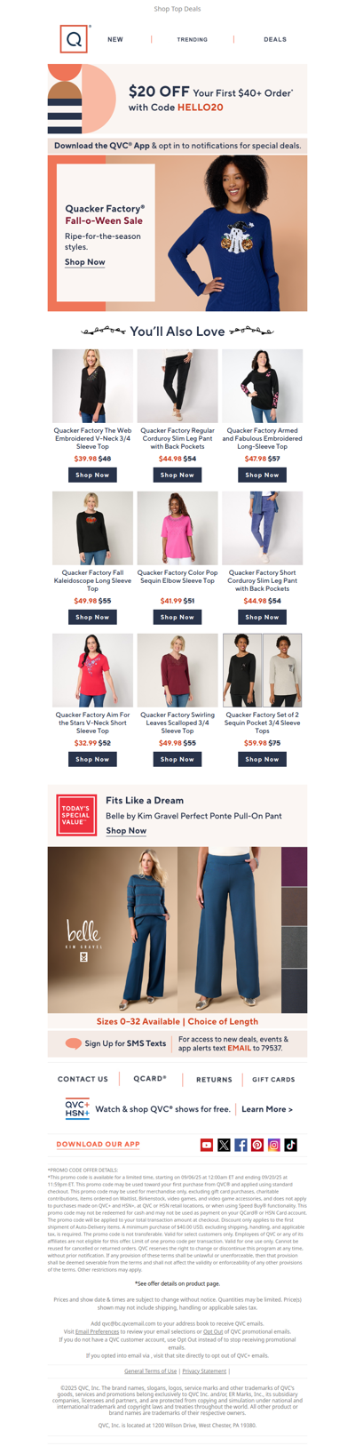Screen dimensions: 355x1446
Task: Open the YouTube social icon
Action: click(x=207, y=1145)
